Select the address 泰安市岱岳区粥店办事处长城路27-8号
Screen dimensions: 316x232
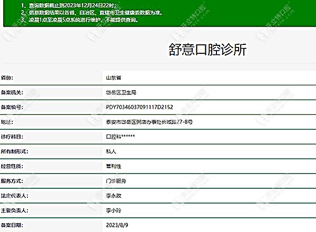150,122
